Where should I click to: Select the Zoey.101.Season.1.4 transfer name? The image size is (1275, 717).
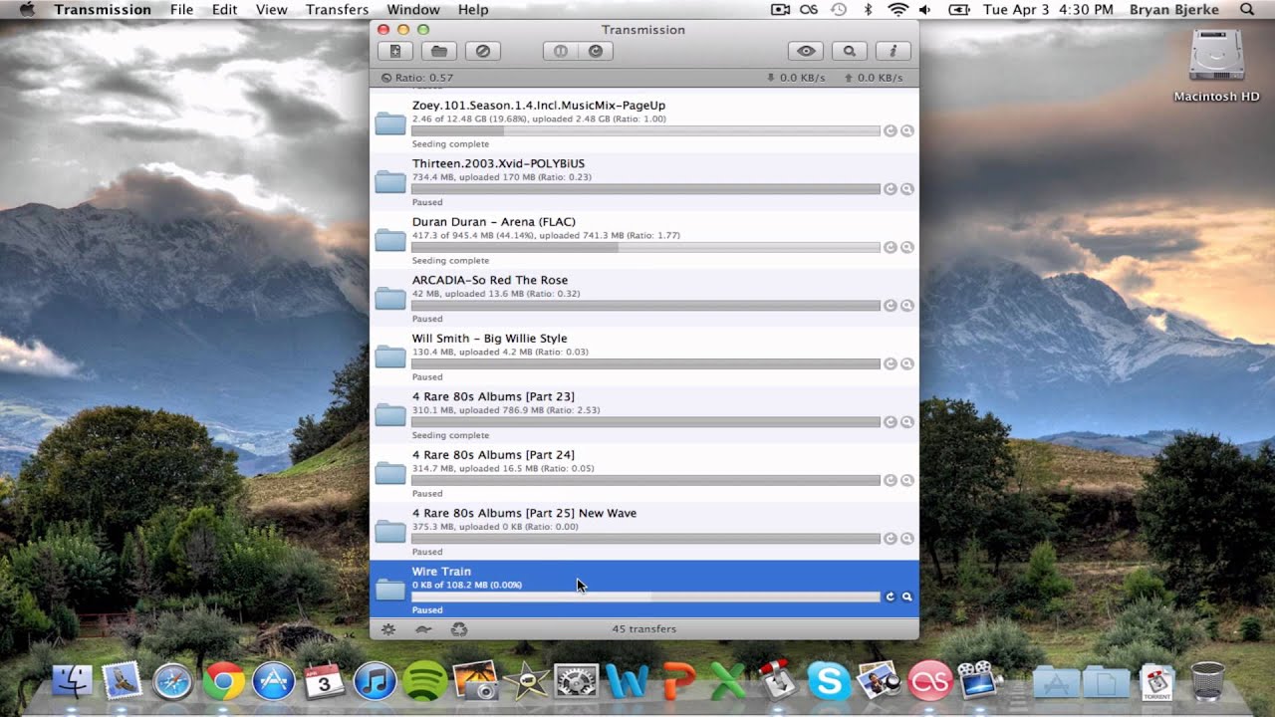point(539,106)
